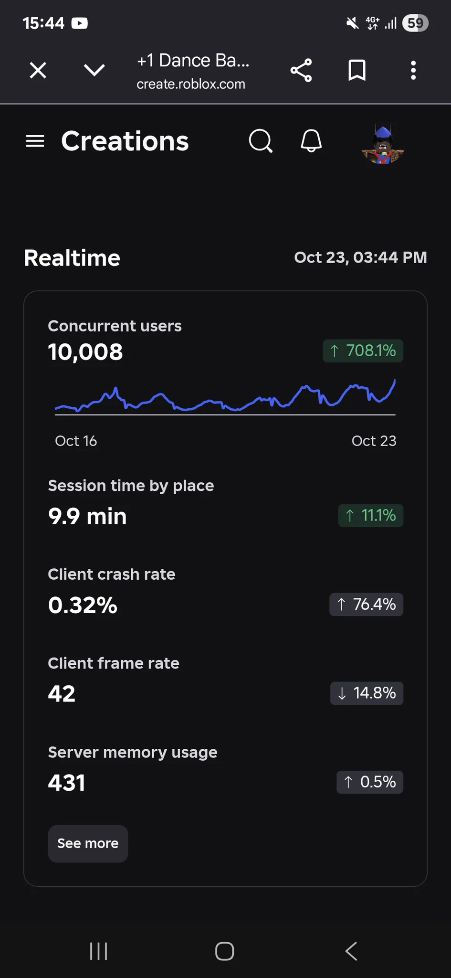Tap the 15:44 status bar clock
Viewport: 451px width, 978px height.
(x=43, y=23)
